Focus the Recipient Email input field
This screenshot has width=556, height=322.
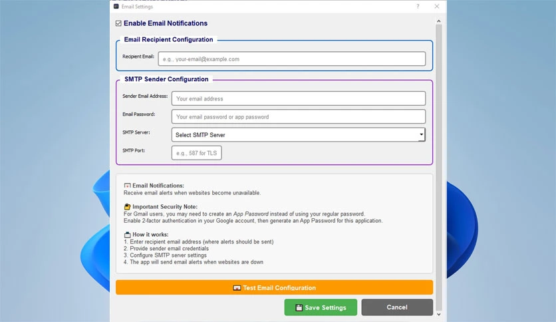[x=292, y=59]
